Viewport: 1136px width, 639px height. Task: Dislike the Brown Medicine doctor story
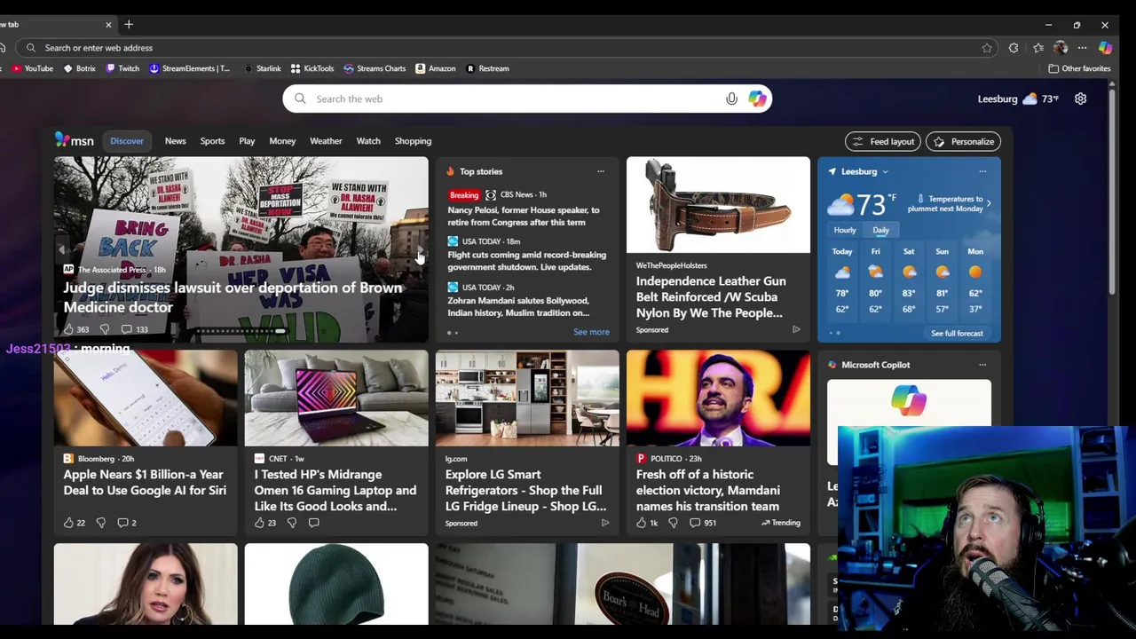pos(104,329)
